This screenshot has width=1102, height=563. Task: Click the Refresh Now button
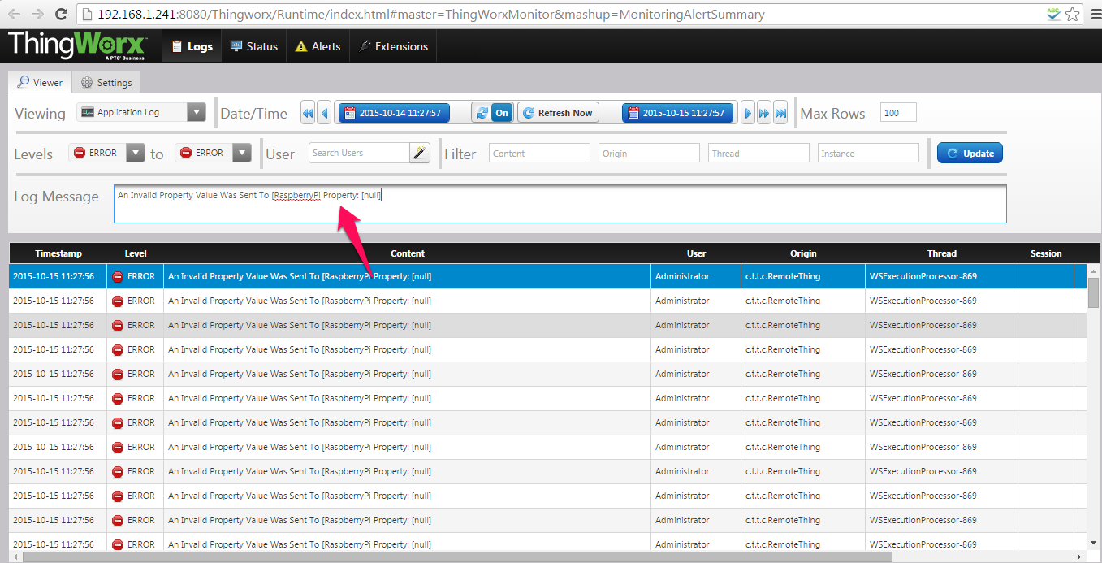pyautogui.click(x=558, y=113)
